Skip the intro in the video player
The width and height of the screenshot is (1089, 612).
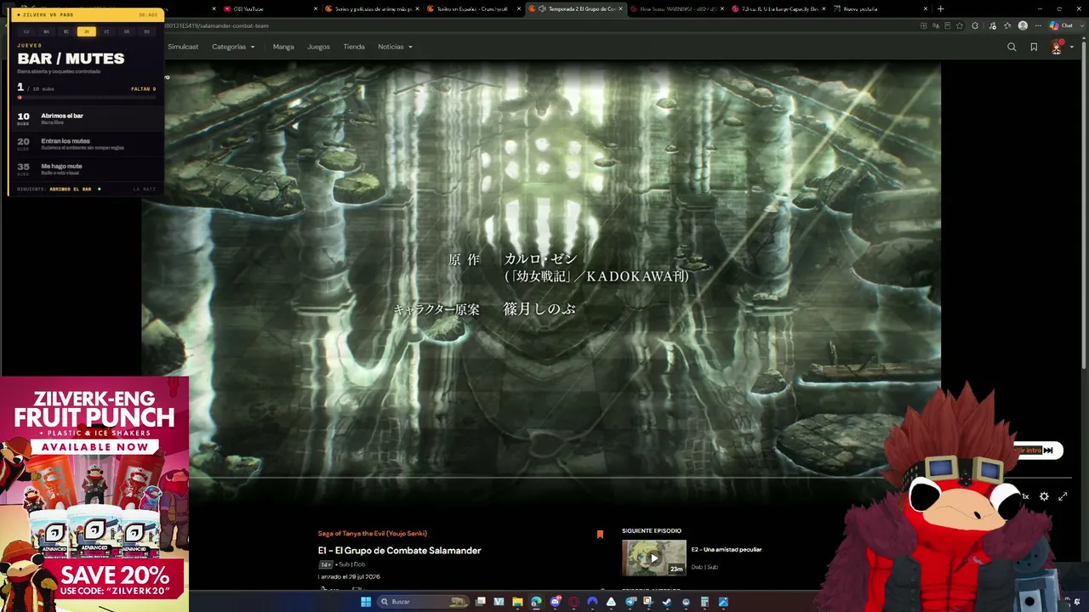(1037, 450)
